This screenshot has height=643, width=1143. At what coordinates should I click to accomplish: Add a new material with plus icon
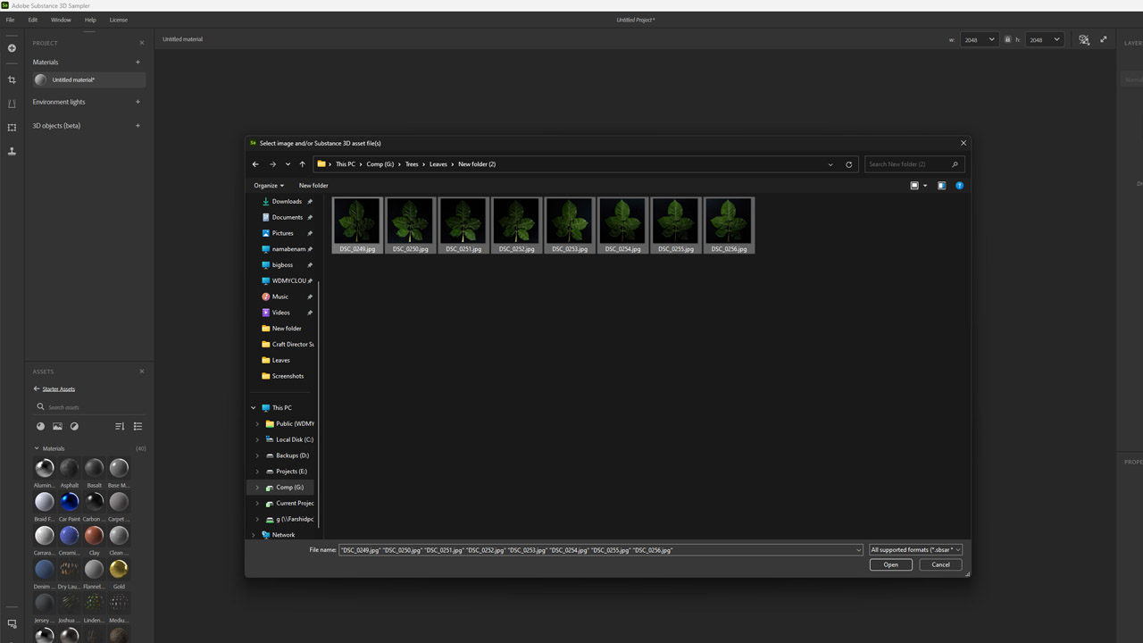coord(138,63)
